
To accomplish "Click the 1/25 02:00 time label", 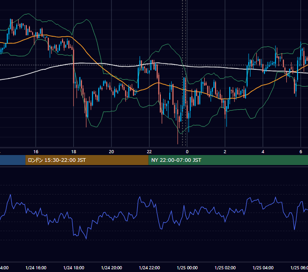I will pos(225,267).
